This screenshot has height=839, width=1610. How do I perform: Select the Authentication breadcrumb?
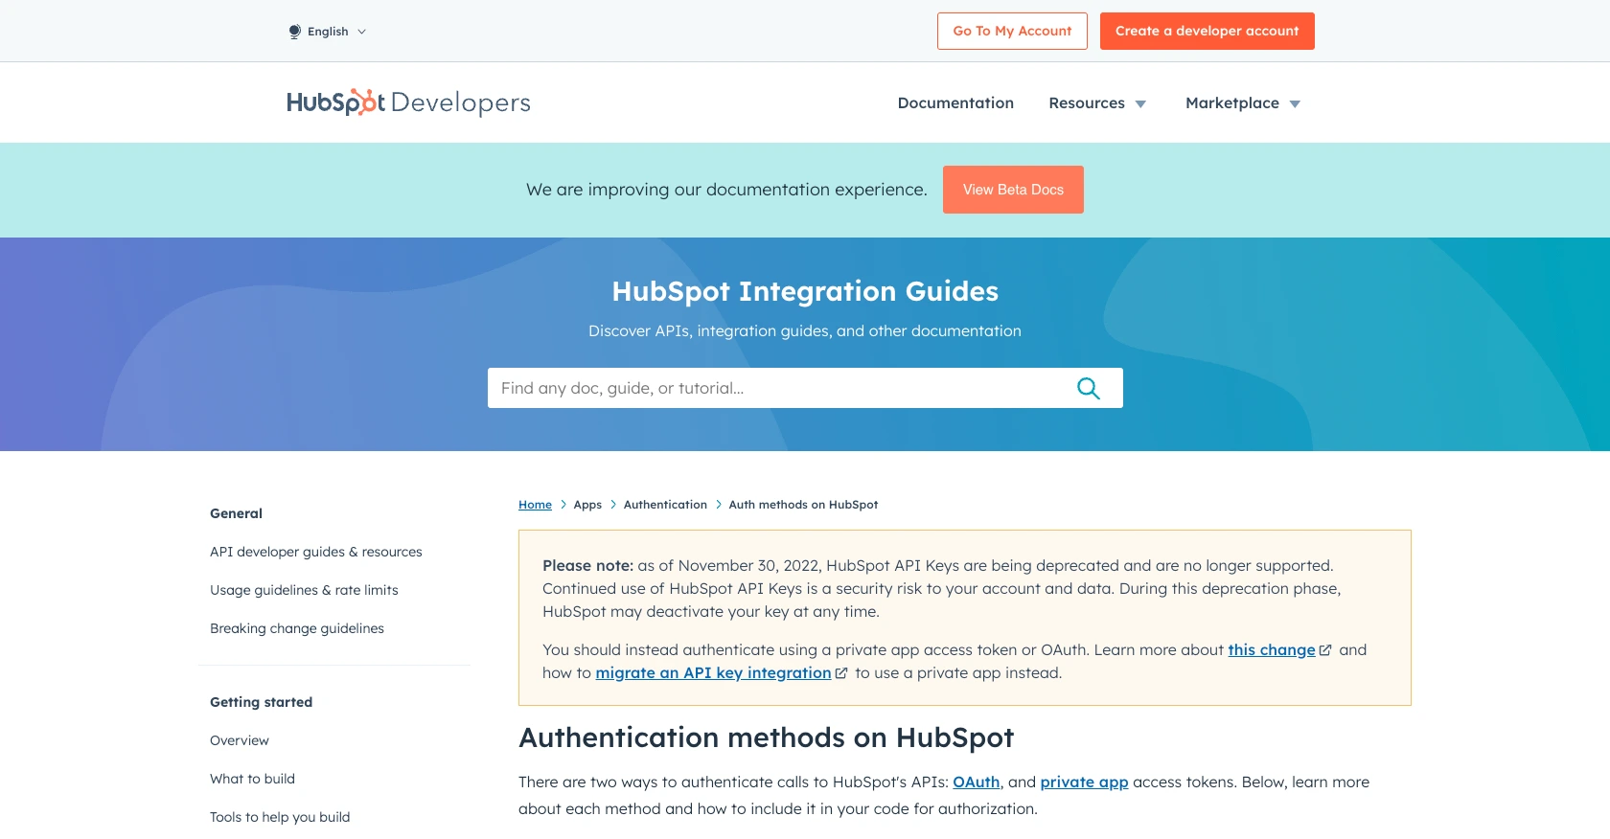665,505
